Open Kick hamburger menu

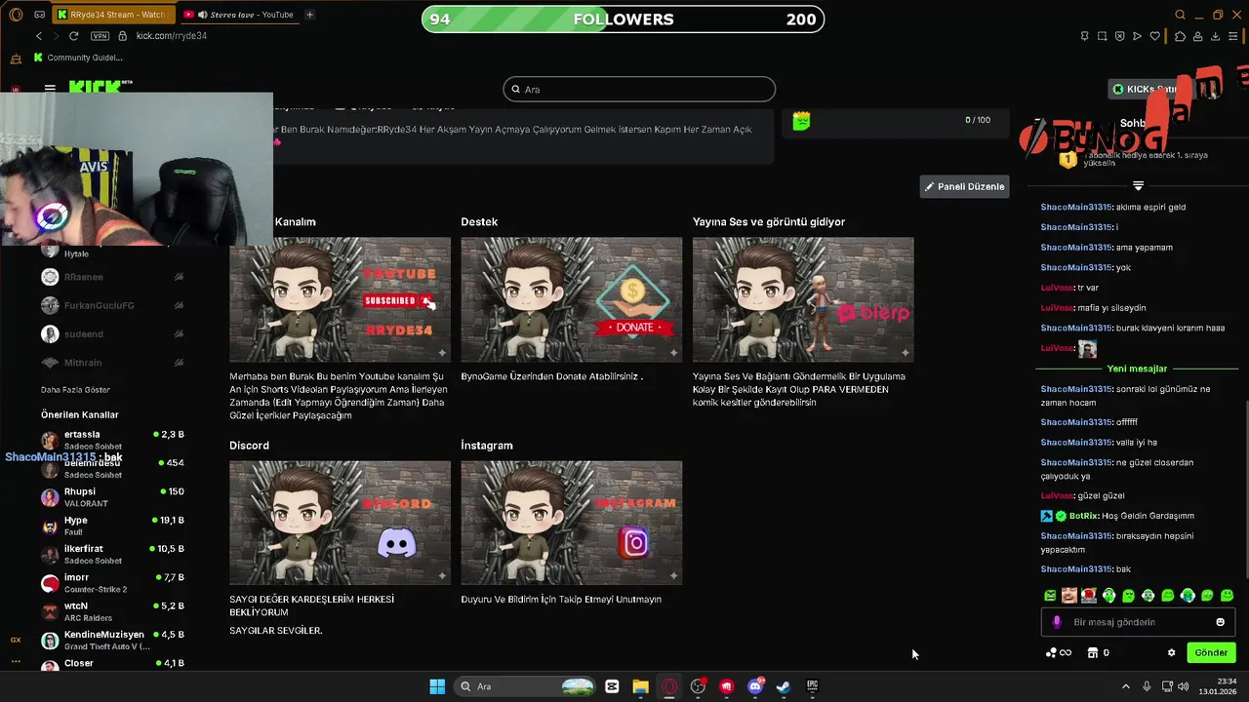pyautogui.click(x=50, y=88)
